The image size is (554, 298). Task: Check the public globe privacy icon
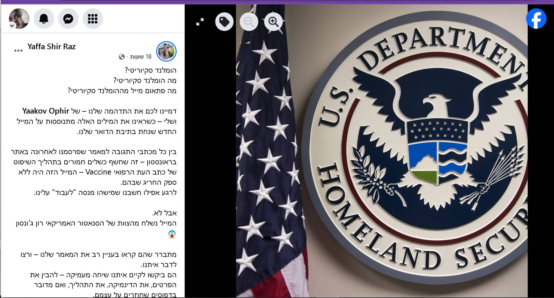pos(121,57)
